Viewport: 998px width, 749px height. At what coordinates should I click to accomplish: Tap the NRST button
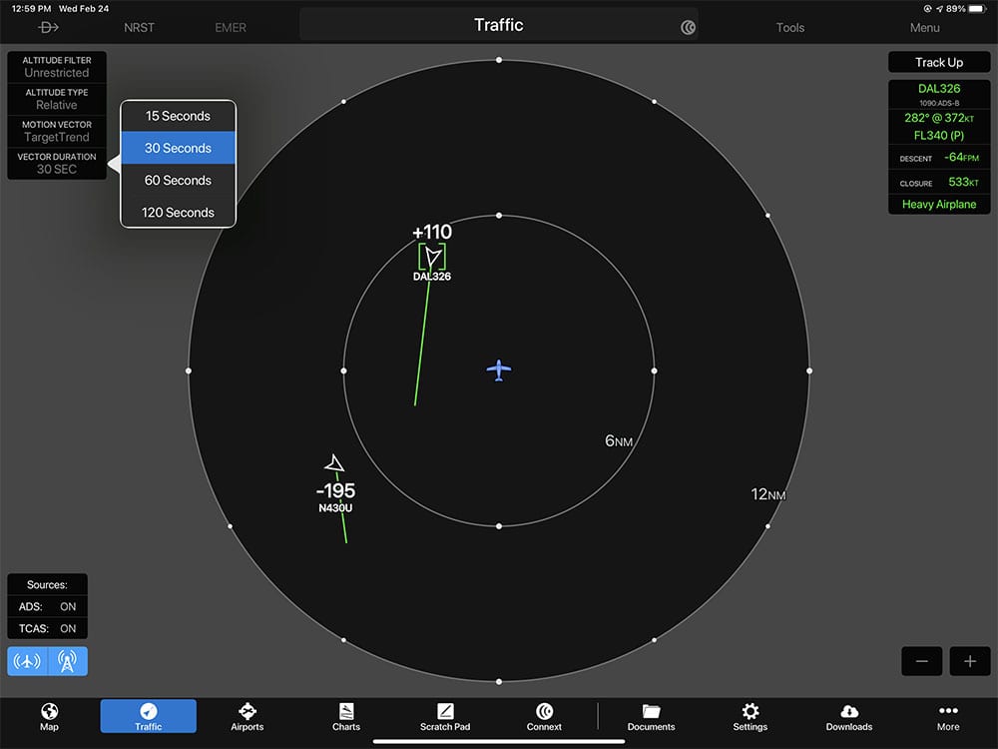[140, 27]
